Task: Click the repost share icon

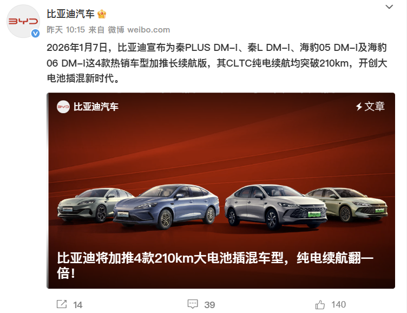Action: (x=62, y=304)
